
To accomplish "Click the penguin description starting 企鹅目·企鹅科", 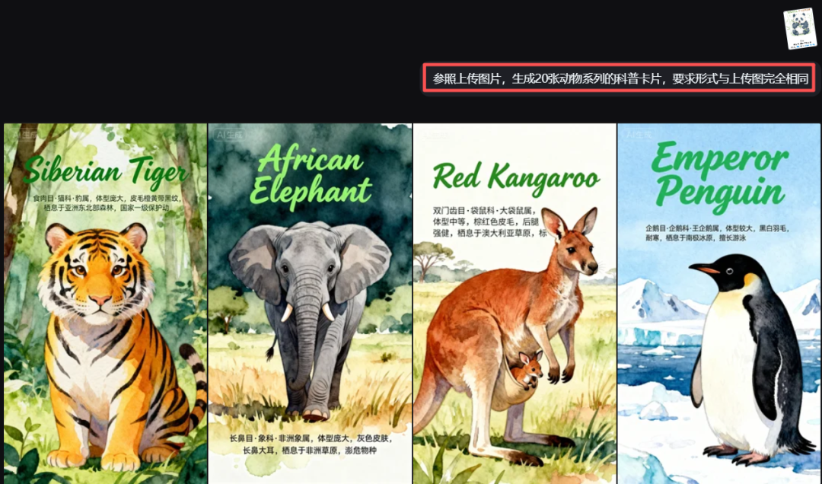I will coord(717,233).
